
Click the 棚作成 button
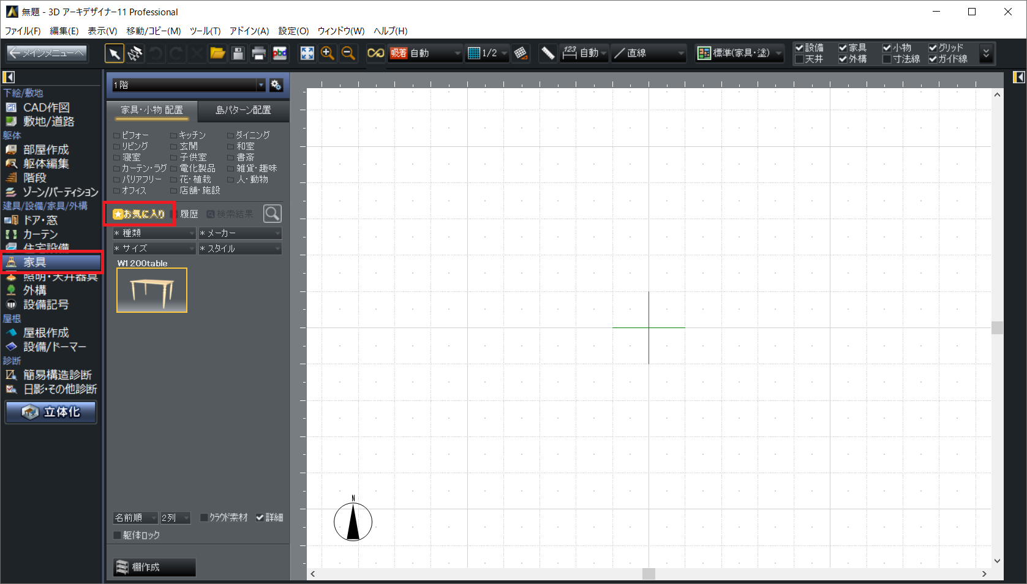[x=154, y=567]
